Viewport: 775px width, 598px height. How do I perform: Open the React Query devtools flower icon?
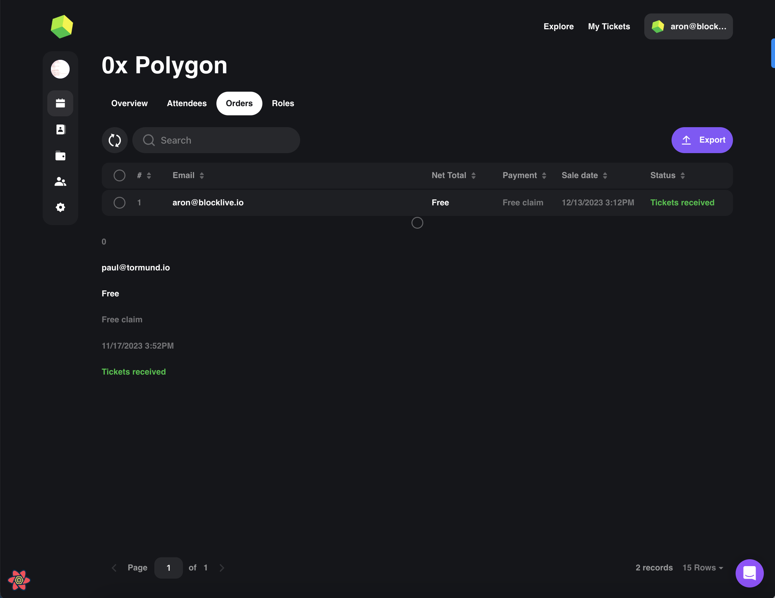pos(19,580)
